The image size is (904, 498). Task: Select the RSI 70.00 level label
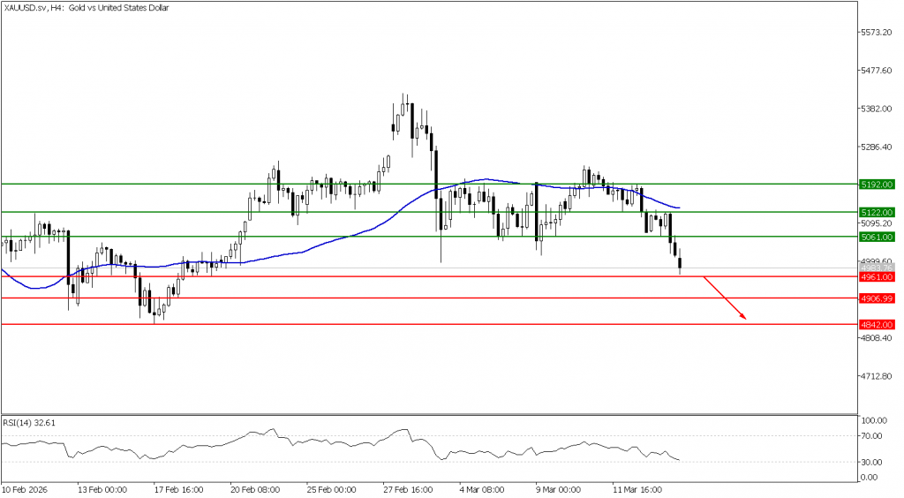[x=874, y=436]
